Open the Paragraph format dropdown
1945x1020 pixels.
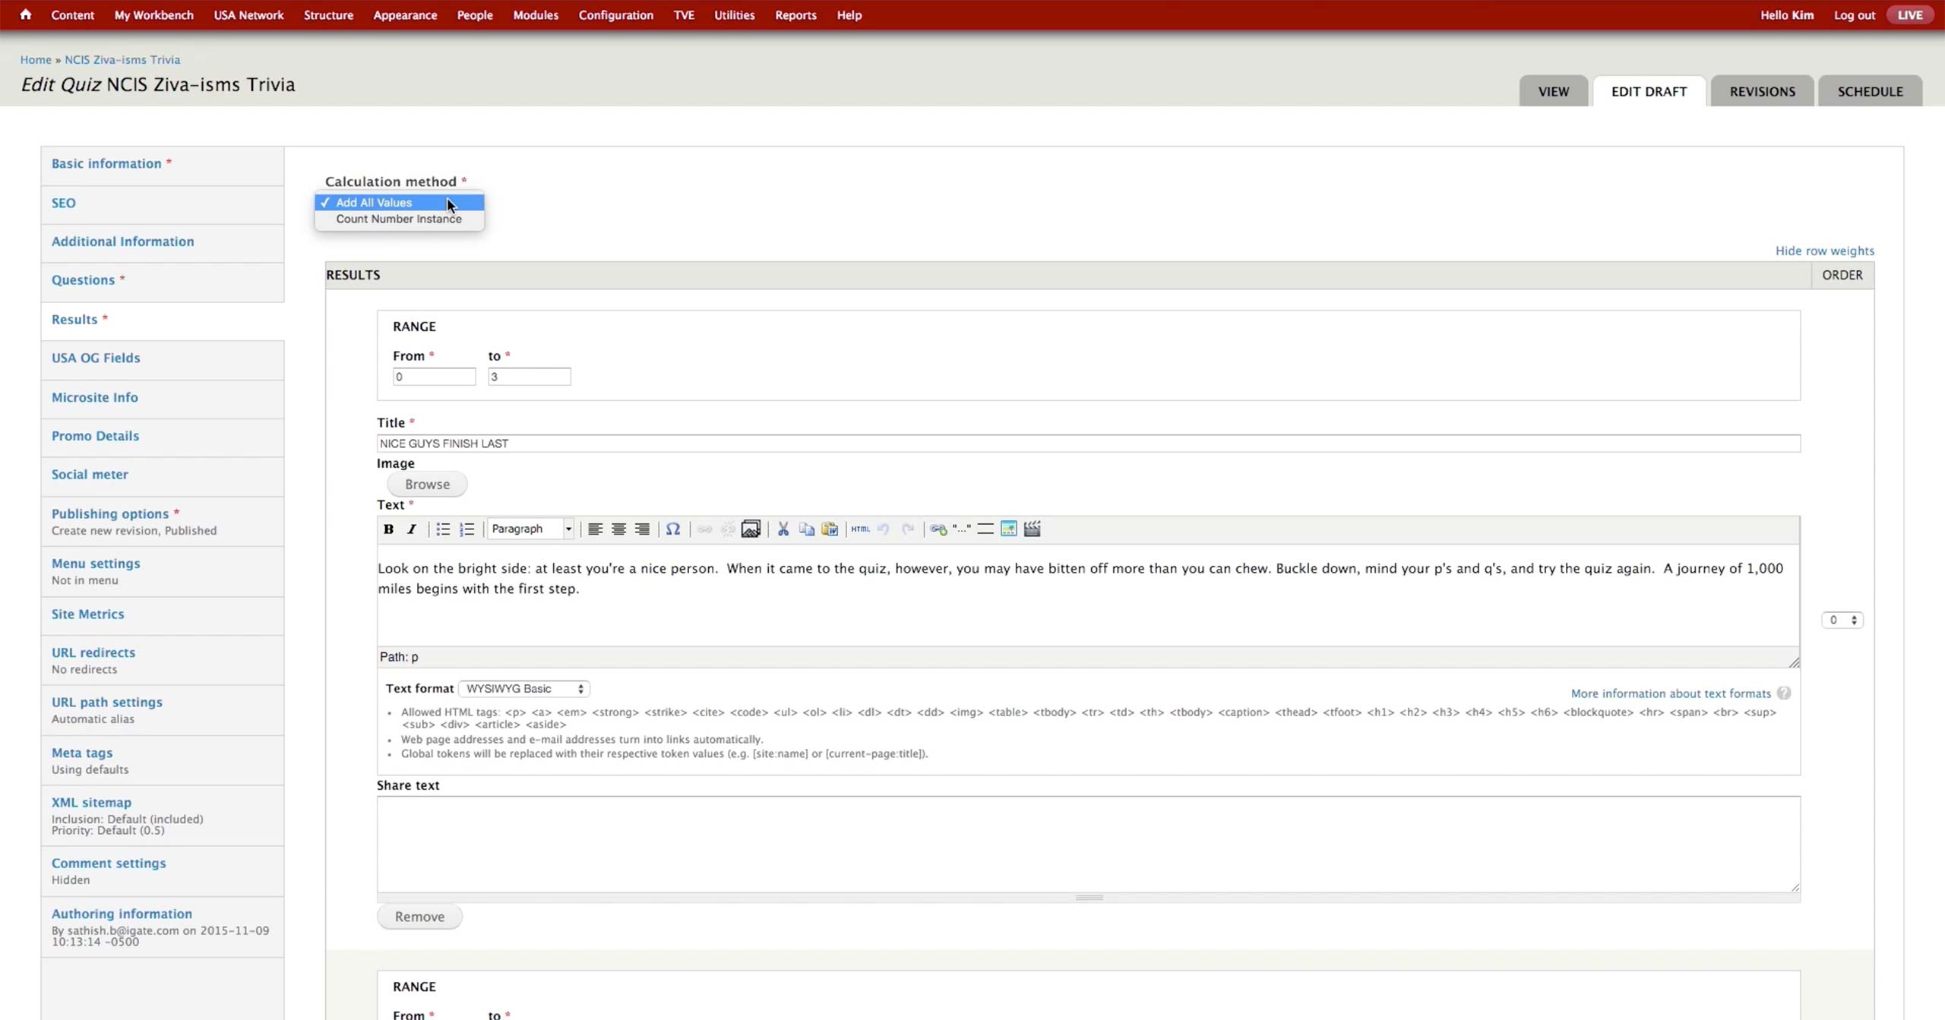pyautogui.click(x=531, y=529)
